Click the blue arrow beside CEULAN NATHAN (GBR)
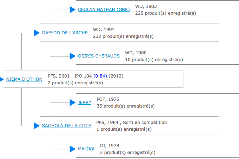Image resolution: width=239 pixels, height=159 pixels. coord(72,10)
